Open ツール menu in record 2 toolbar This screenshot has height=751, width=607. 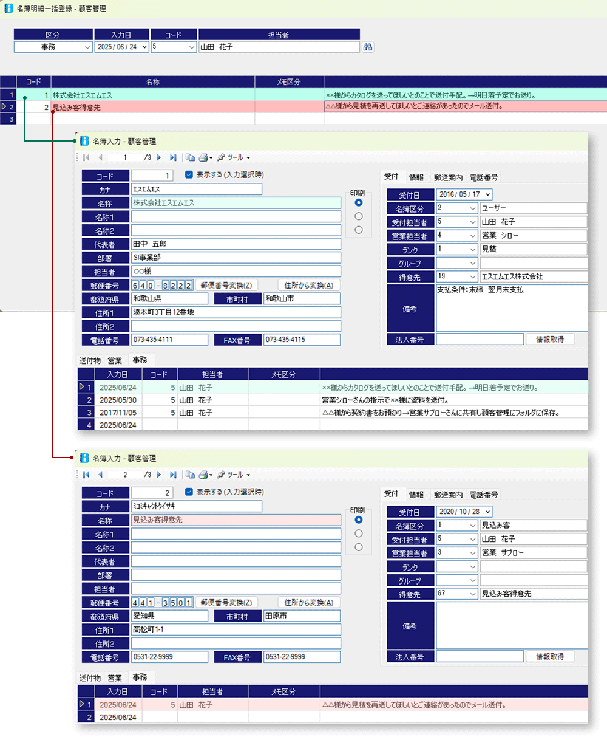point(234,475)
